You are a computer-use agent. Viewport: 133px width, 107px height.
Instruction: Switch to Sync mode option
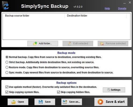pyautogui.click(x=7, y=72)
